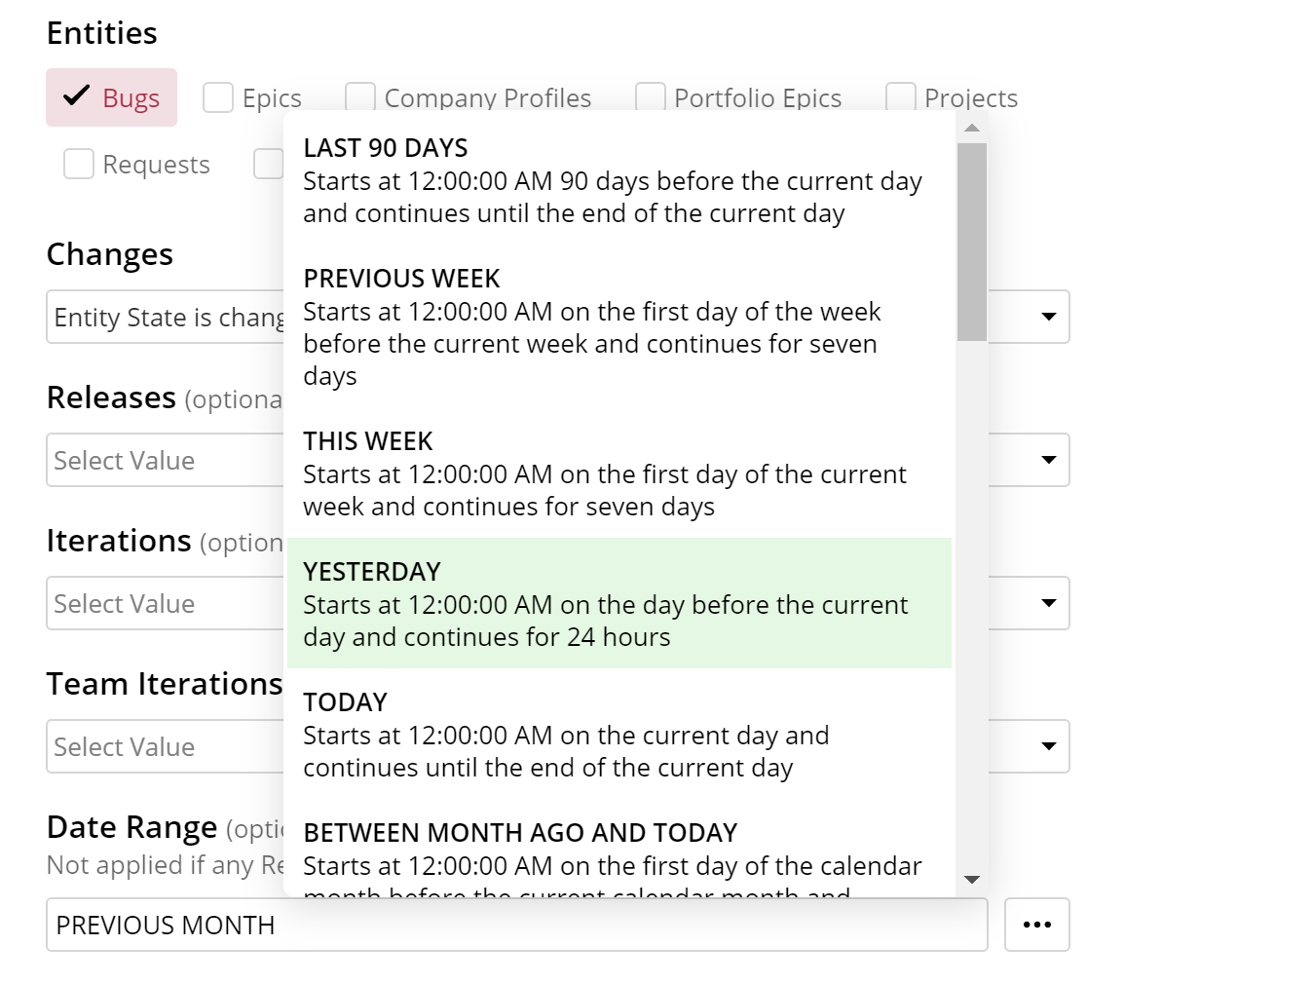This screenshot has width=1312, height=984.
Task: Click the ellipsis button beside Date Range
Action: pyautogui.click(x=1036, y=925)
